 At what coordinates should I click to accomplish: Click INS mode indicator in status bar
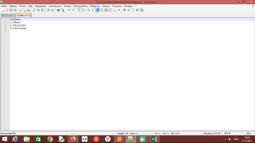pos(248,133)
